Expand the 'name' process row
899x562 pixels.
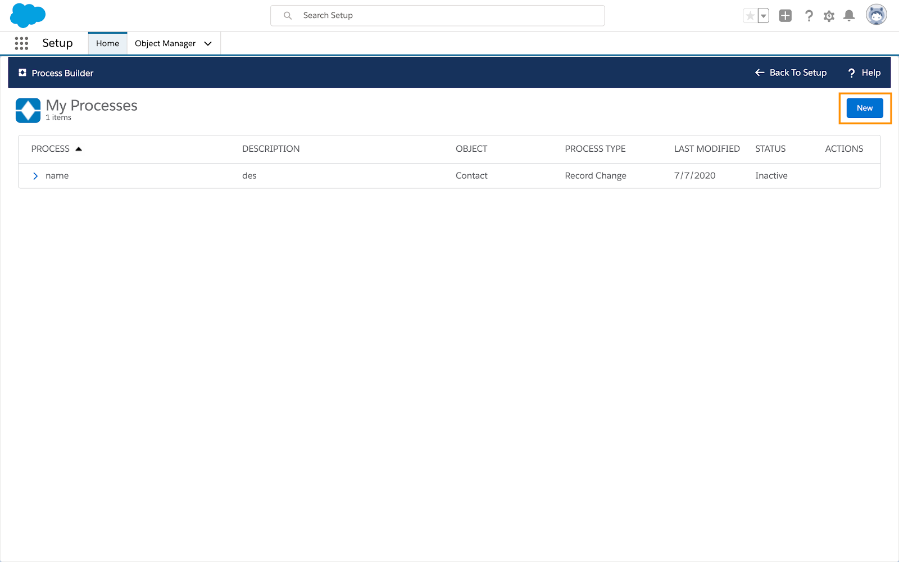(35, 176)
